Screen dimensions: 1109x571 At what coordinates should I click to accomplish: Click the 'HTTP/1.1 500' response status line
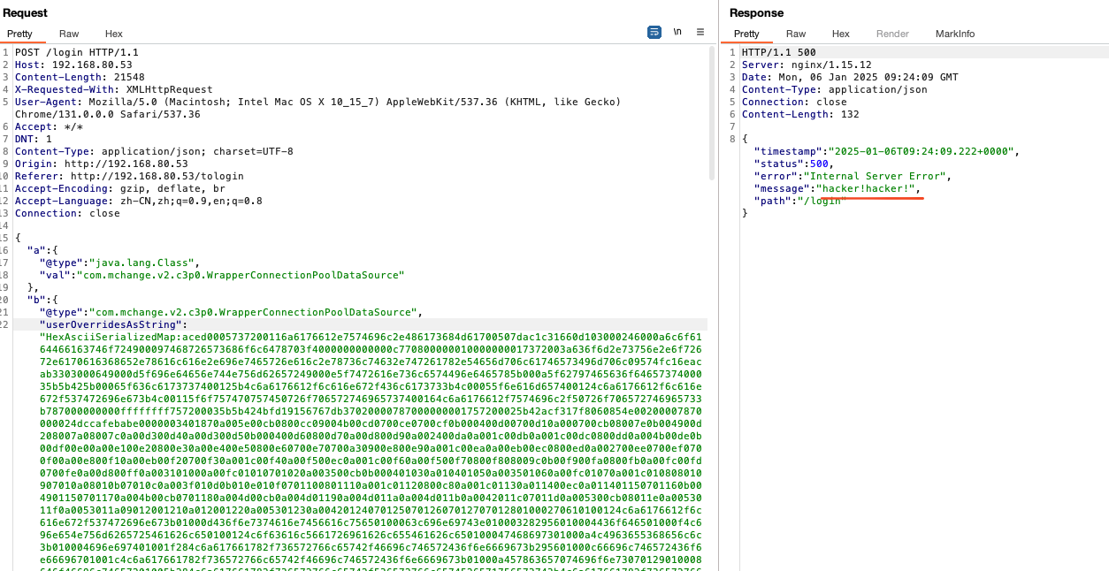(x=779, y=52)
